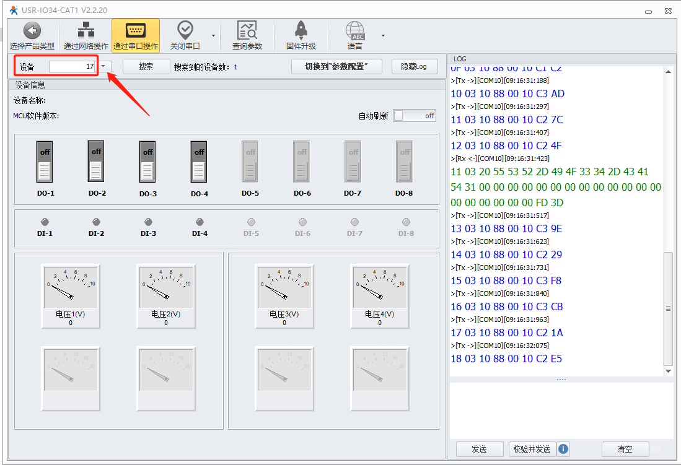Open the device address dropdown arrow
Viewport: 681px width, 465px height.
103,66
